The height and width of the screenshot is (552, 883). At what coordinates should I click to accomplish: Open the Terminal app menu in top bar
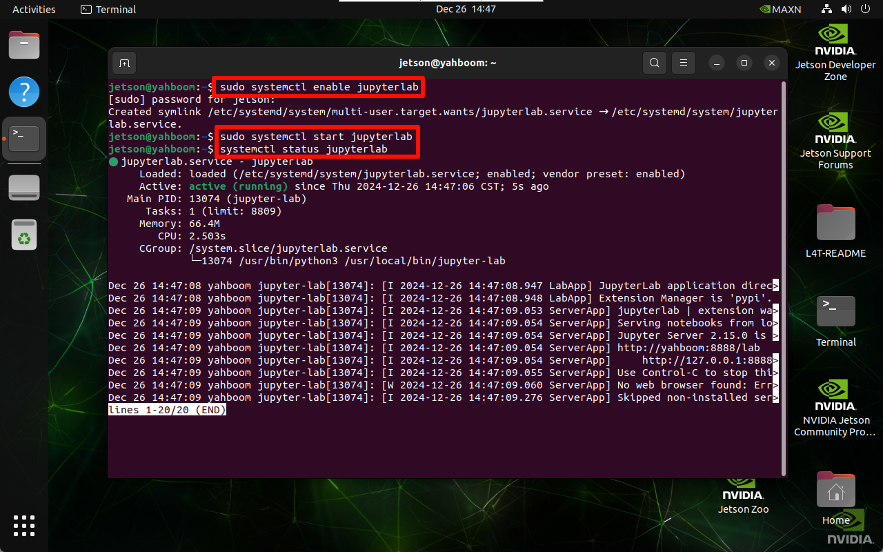click(108, 9)
